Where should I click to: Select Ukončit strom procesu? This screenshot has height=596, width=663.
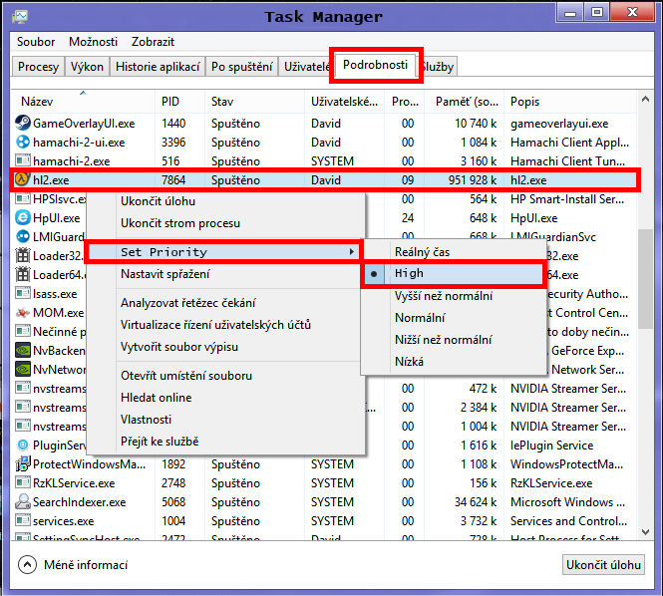tap(225, 223)
